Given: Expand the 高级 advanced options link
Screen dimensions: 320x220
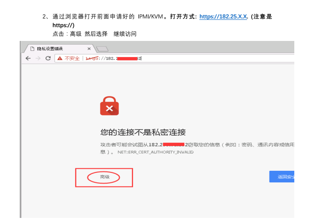Looking at the screenshot, I should [x=104, y=177].
